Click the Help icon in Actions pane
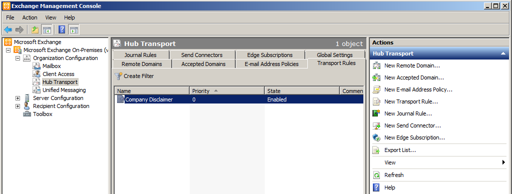 376,187
